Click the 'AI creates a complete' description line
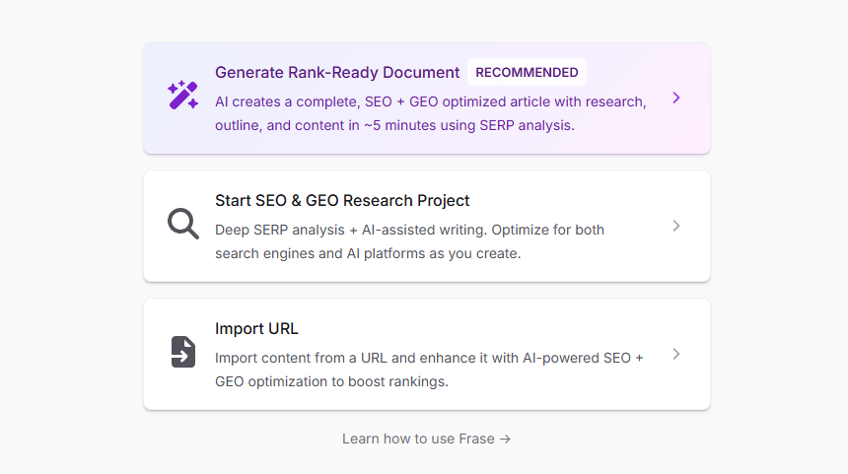This screenshot has width=848, height=474. coord(430,102)
